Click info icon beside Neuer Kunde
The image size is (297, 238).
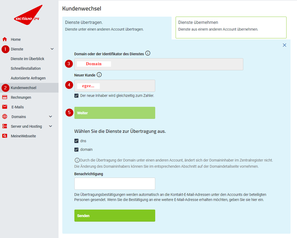tap(99, 75)
